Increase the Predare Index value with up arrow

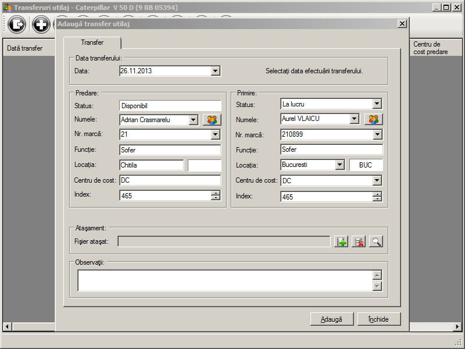pyautogui.click(x=216, y=193)
